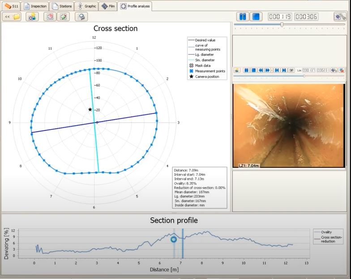Open the Stations tab
351x279 pixels.
coord(61,6)
